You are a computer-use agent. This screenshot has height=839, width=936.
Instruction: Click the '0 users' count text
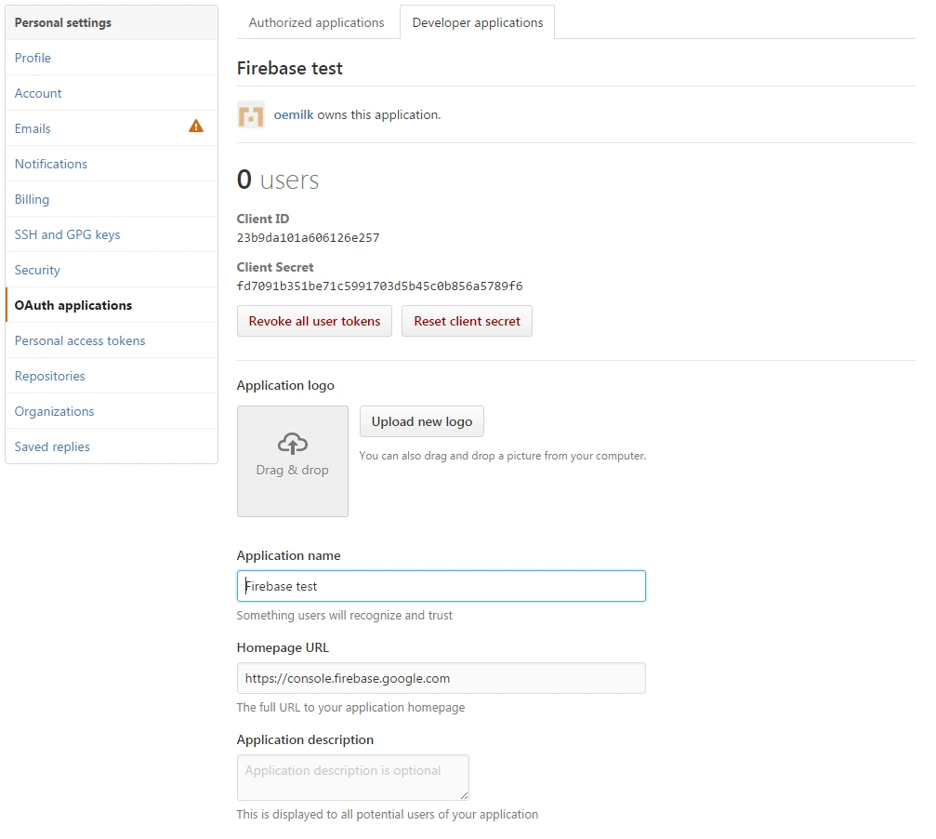tap(278, 180)
